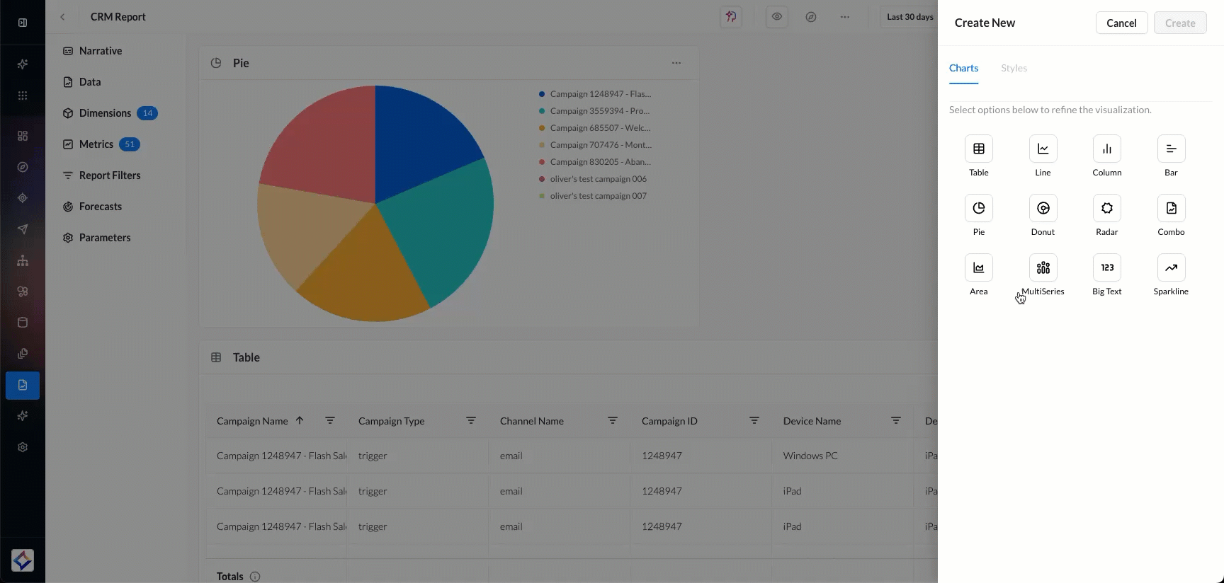Pick the Big Text visualization icon
The height and width of the screenshot is (583, 1224).
click(1106, 267)
